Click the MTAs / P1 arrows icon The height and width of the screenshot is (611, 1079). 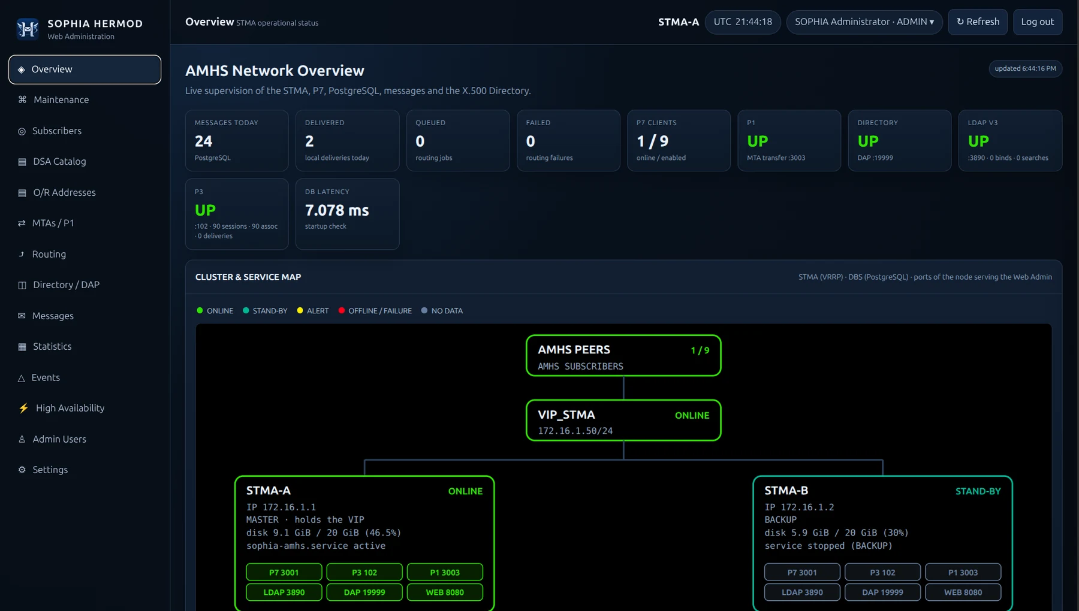22,223
